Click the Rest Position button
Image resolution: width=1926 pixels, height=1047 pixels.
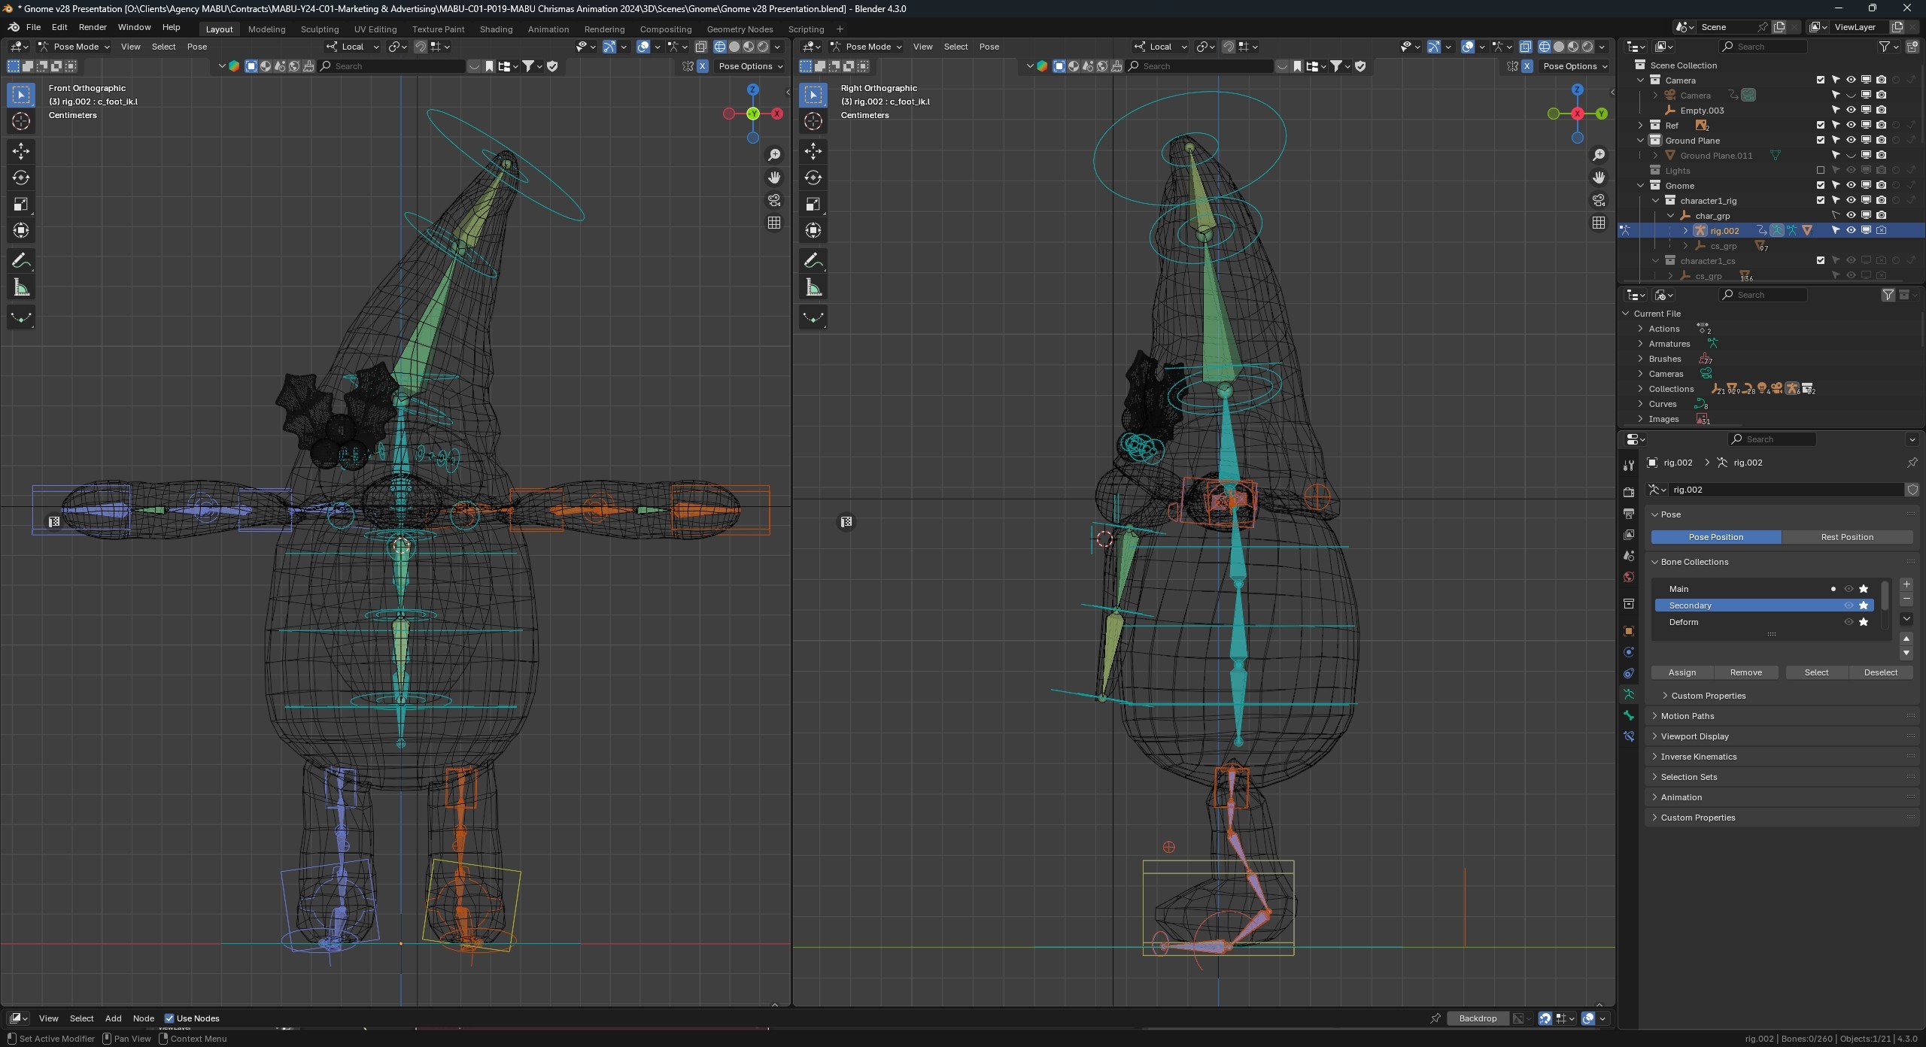[1847, 536]
